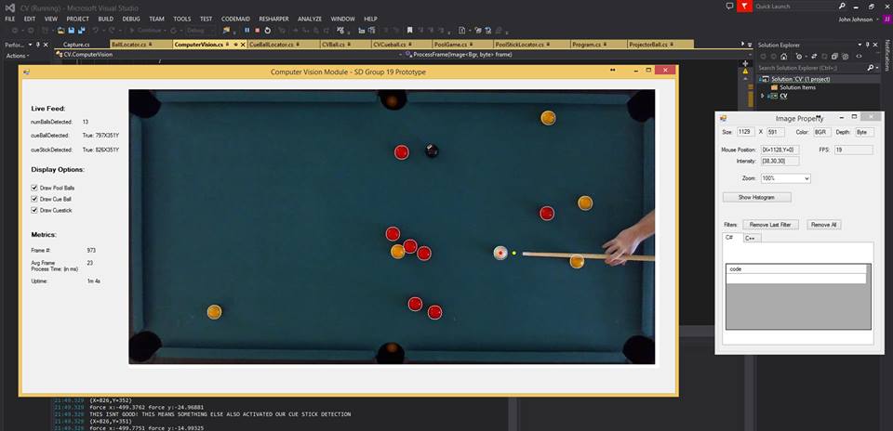Toggle the Draw Cue Ball checkbox

(34, 199)
